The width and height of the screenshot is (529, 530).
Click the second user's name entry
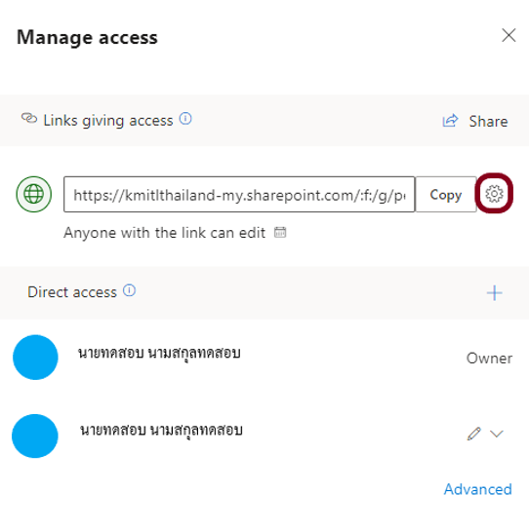161,431
